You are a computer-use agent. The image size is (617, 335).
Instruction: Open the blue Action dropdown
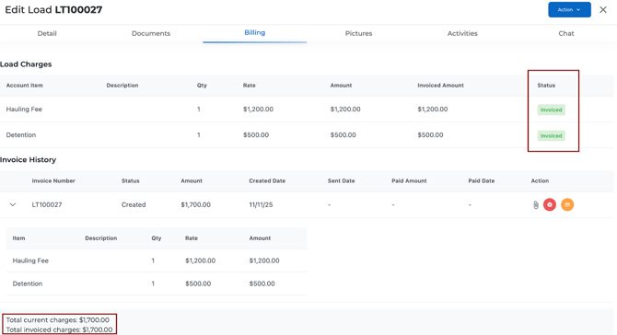point(569,10)
